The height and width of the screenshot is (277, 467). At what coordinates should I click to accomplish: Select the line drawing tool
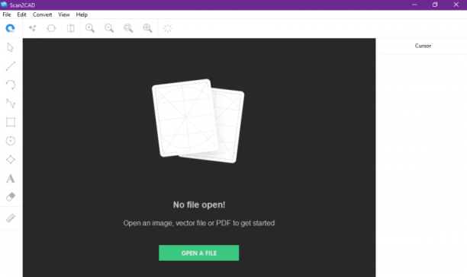tap(11, 66)
